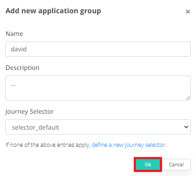The height and width of the screenshot is (176, 196).
Task: Place the cursor on the david text
Action: (x=19, y=49)
